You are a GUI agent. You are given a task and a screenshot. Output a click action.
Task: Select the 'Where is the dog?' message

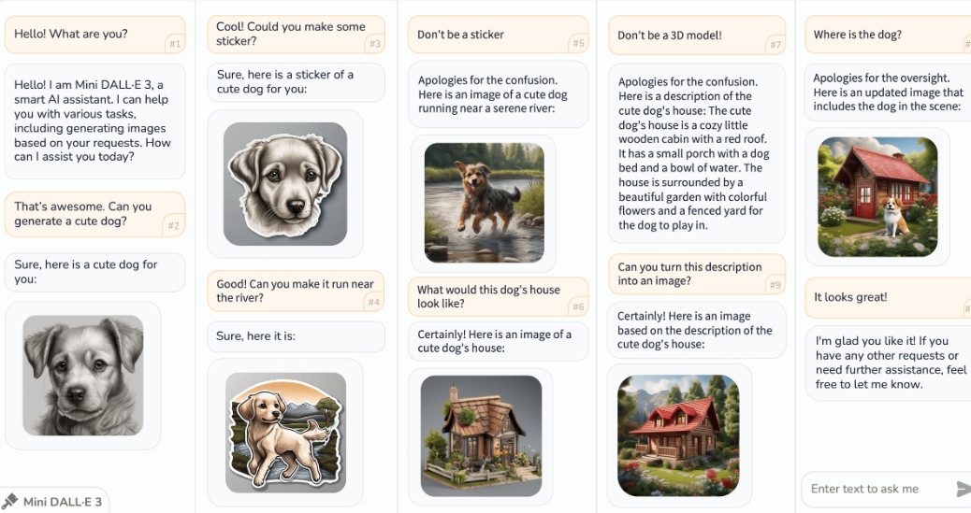tap(888, 35)
